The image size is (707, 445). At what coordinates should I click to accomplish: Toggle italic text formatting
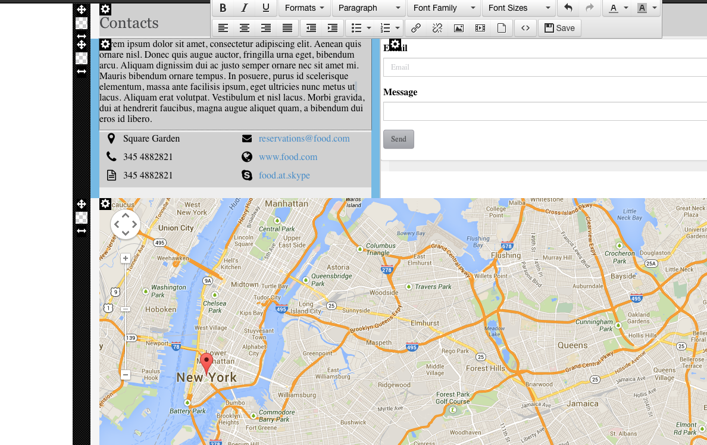(x=245, y=8)
